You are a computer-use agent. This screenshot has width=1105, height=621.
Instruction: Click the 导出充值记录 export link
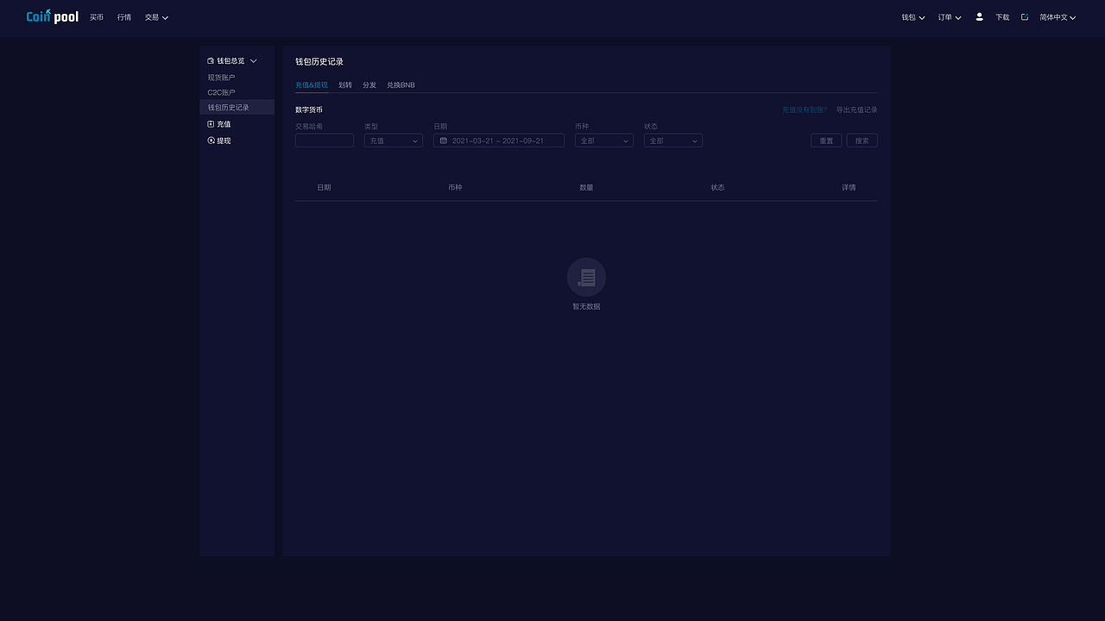856,110
